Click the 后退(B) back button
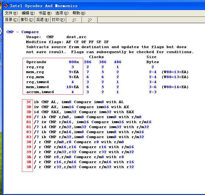 point(43,20)
